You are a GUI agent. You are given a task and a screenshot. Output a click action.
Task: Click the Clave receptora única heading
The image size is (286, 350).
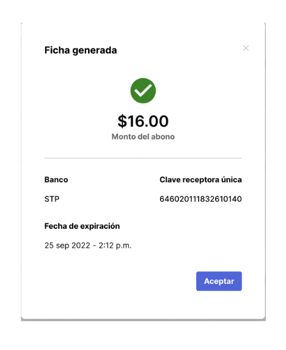(x=200, y=179)
